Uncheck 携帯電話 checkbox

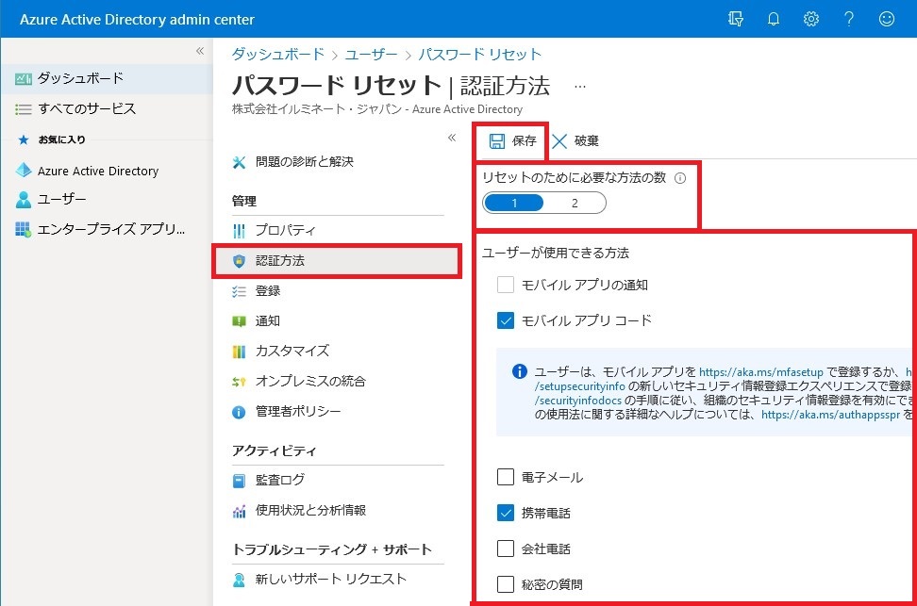coord(506,513)
